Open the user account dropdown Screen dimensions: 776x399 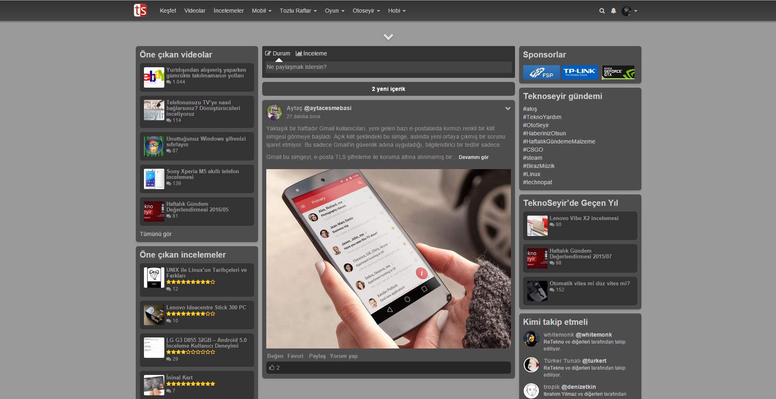(629, 11)
